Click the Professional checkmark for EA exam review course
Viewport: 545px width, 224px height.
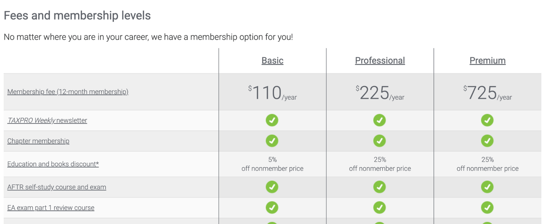tap(380, 207)
